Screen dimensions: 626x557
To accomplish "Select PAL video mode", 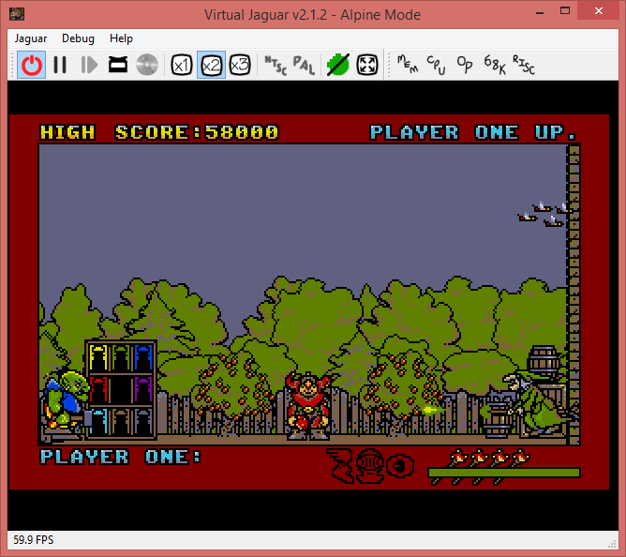I will point(304,65).
